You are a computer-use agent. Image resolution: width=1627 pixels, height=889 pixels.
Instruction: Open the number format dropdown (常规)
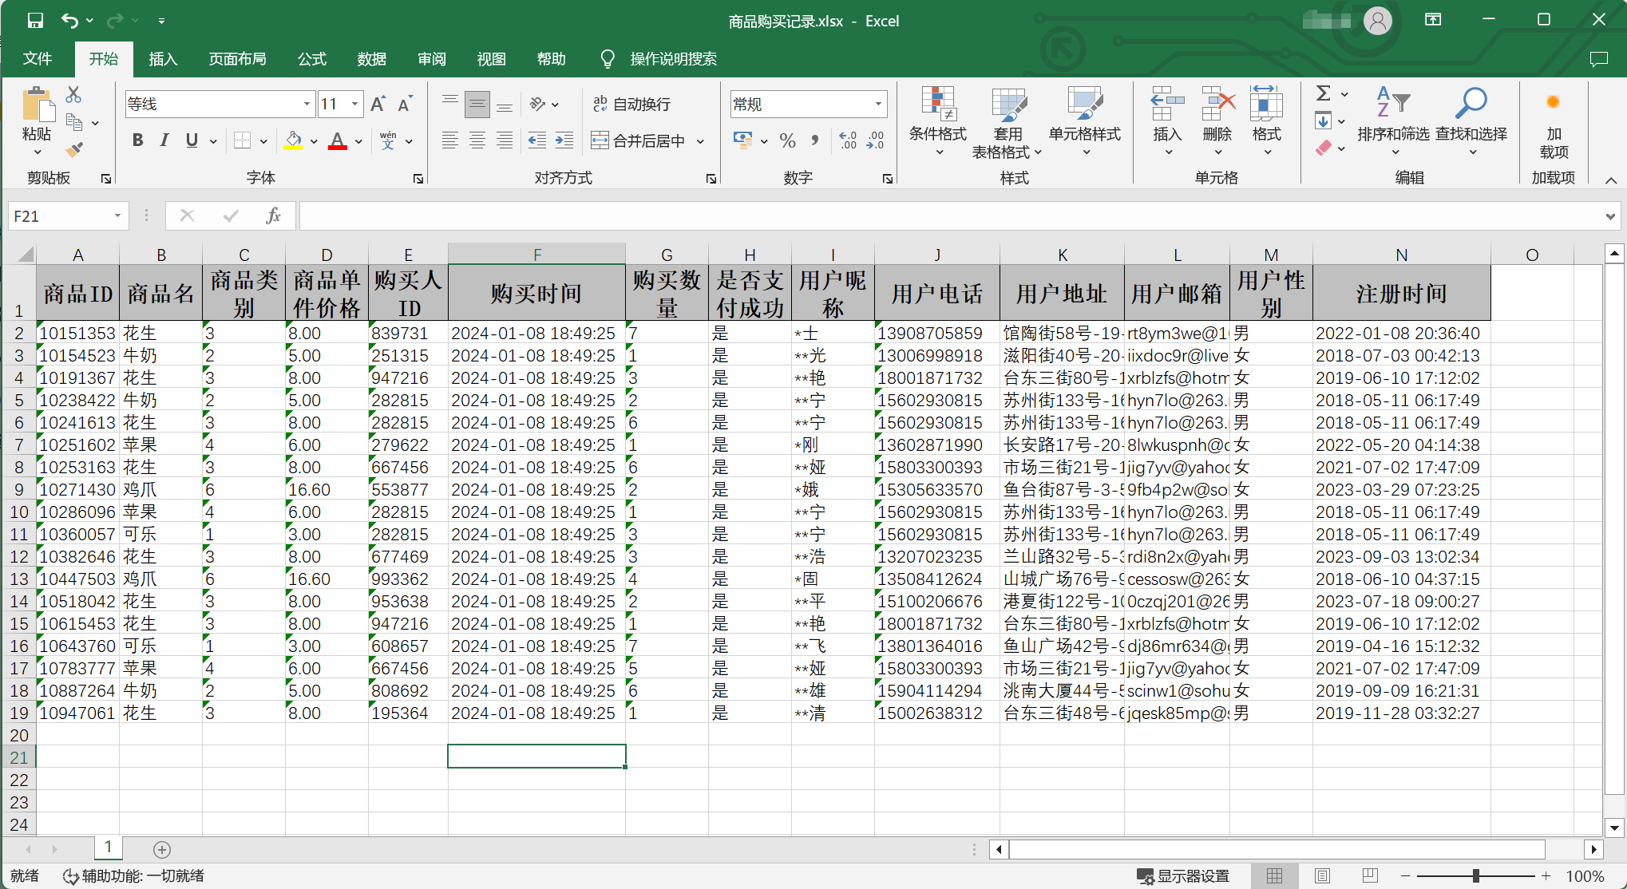[x=878, y=104]
